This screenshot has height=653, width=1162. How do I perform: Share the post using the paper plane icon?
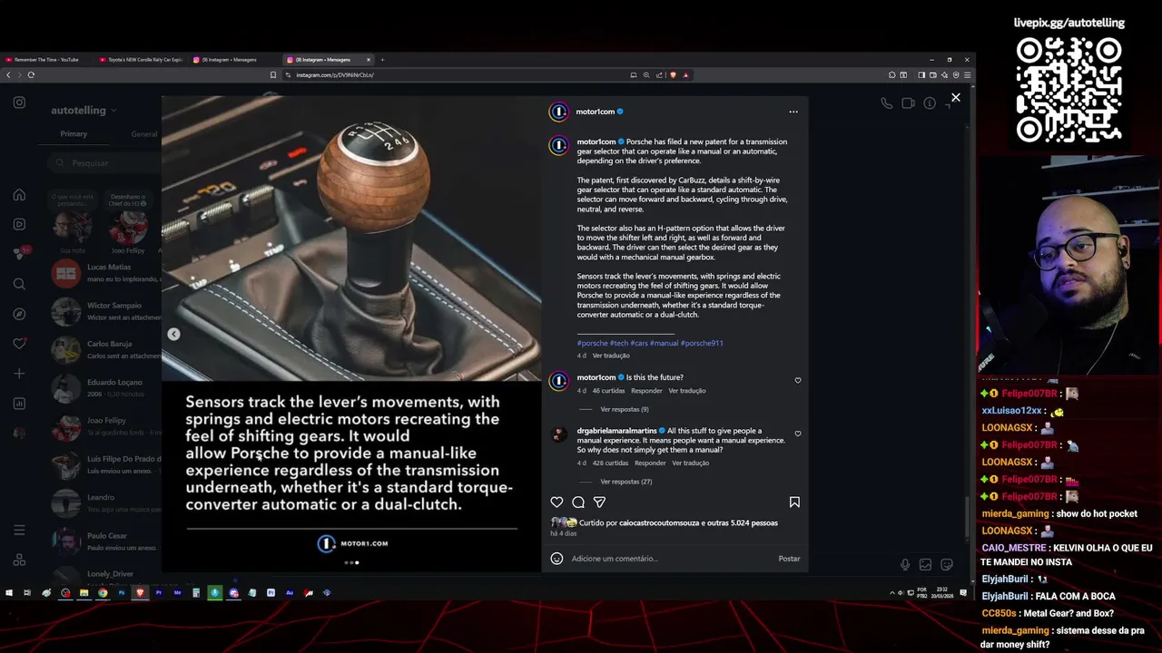click(599, 502)
